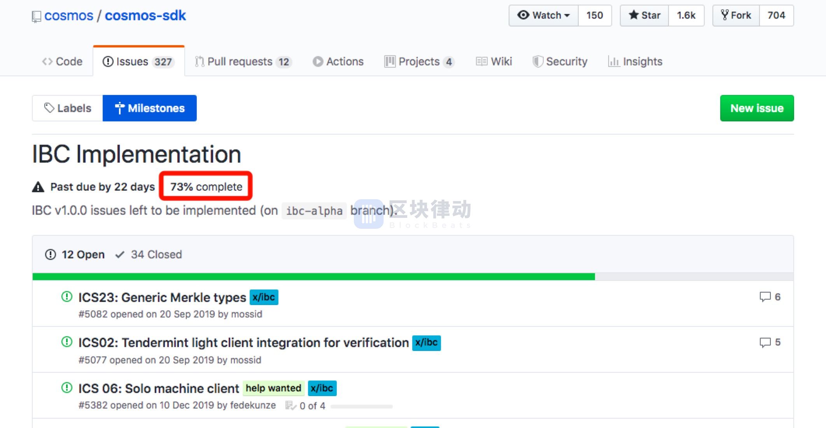
Task: Open the cosmos-sdk repository link
Action: click(x=145, y=16)
